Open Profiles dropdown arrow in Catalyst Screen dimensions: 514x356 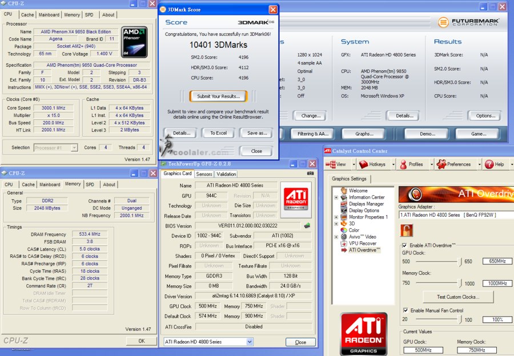click(x=431, y=164)
